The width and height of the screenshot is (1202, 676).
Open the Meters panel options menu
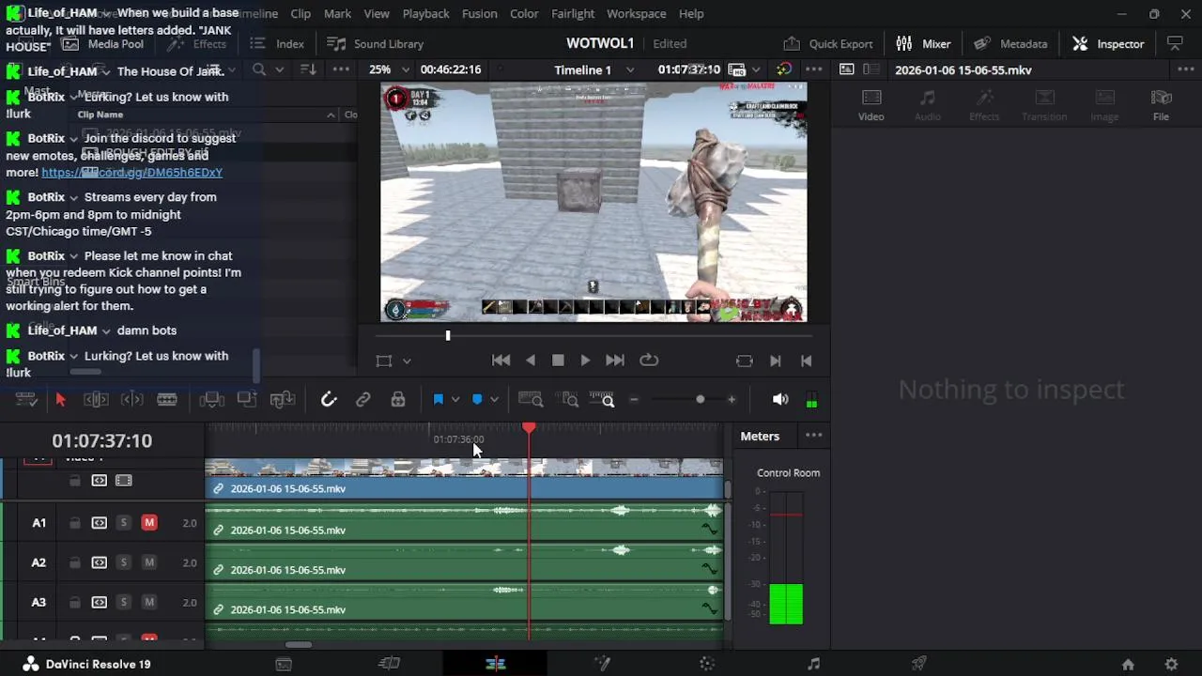tap(814, 436)
